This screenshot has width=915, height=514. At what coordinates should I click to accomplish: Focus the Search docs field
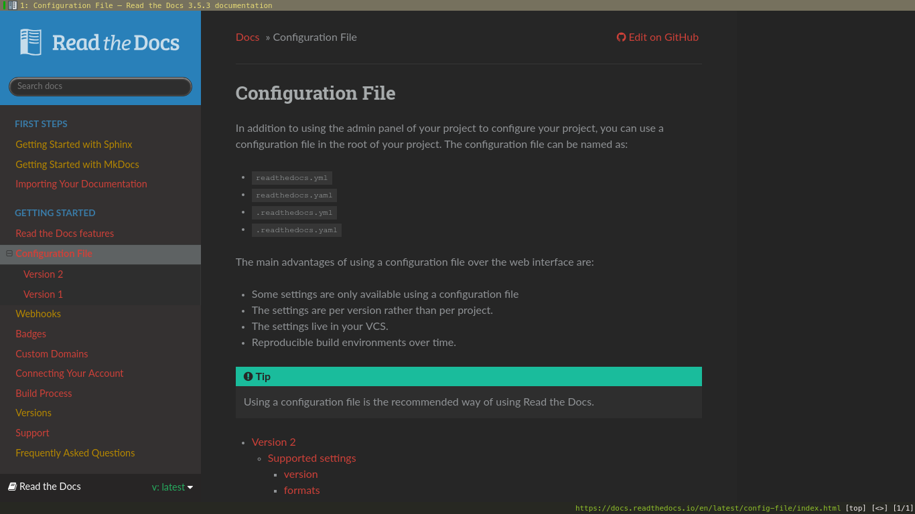pos(100,86)
